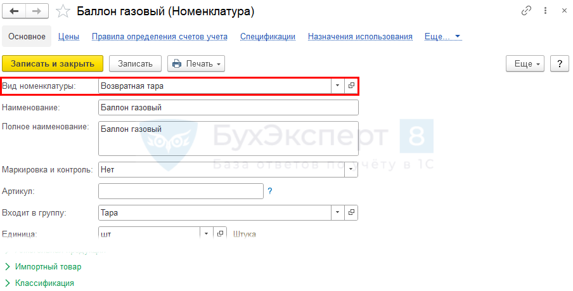Click the Единица field with шт
573x291 pixels.
(149, 233)
